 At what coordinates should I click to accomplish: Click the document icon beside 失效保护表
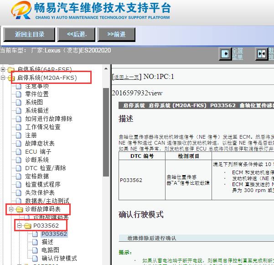point(19,193)
